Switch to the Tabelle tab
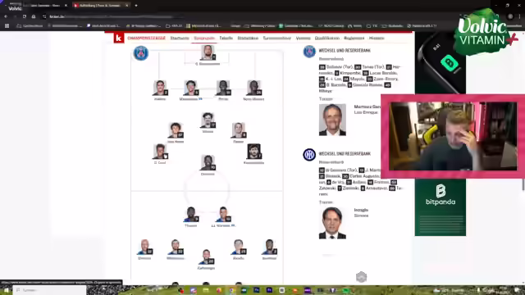This screenshot has height=295, width=525. click(226, 39)
